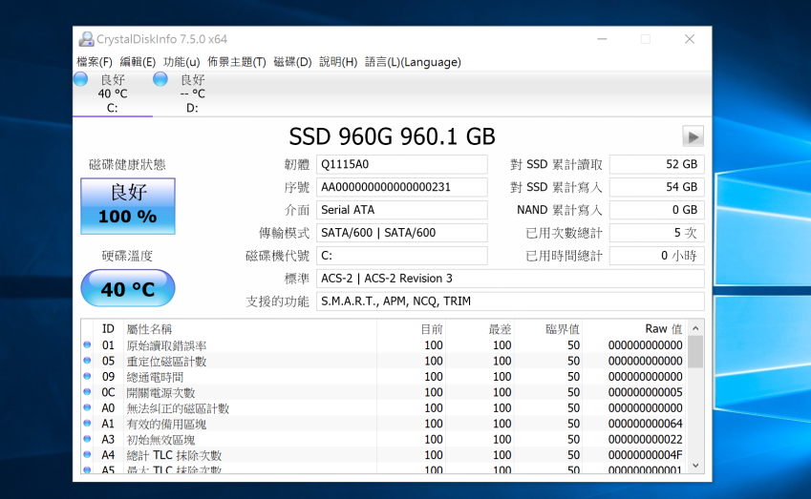Click the 對 SSD 累計寫入 value 54 GB
Viewport: 811px width, 499px height.
[x=657, y=187]
